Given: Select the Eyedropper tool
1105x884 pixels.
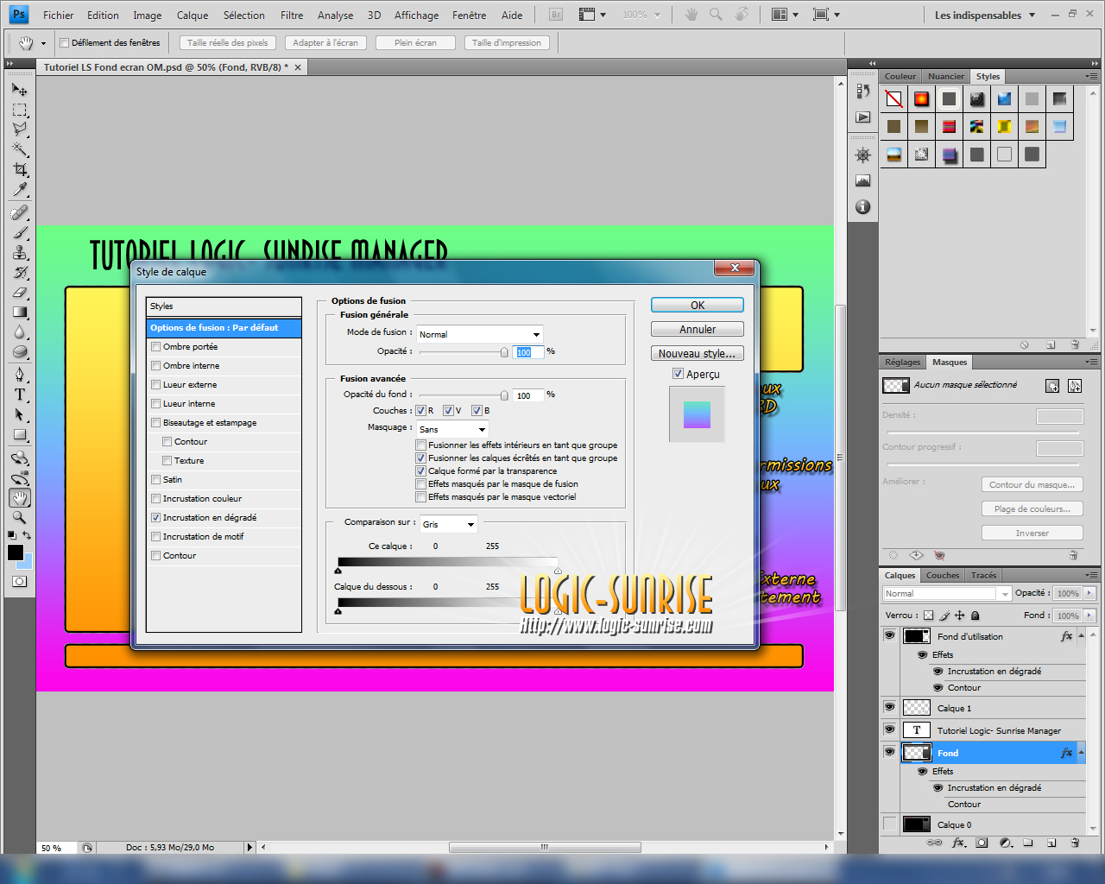Looking at the screenshot, I should (x=20, y=189).
